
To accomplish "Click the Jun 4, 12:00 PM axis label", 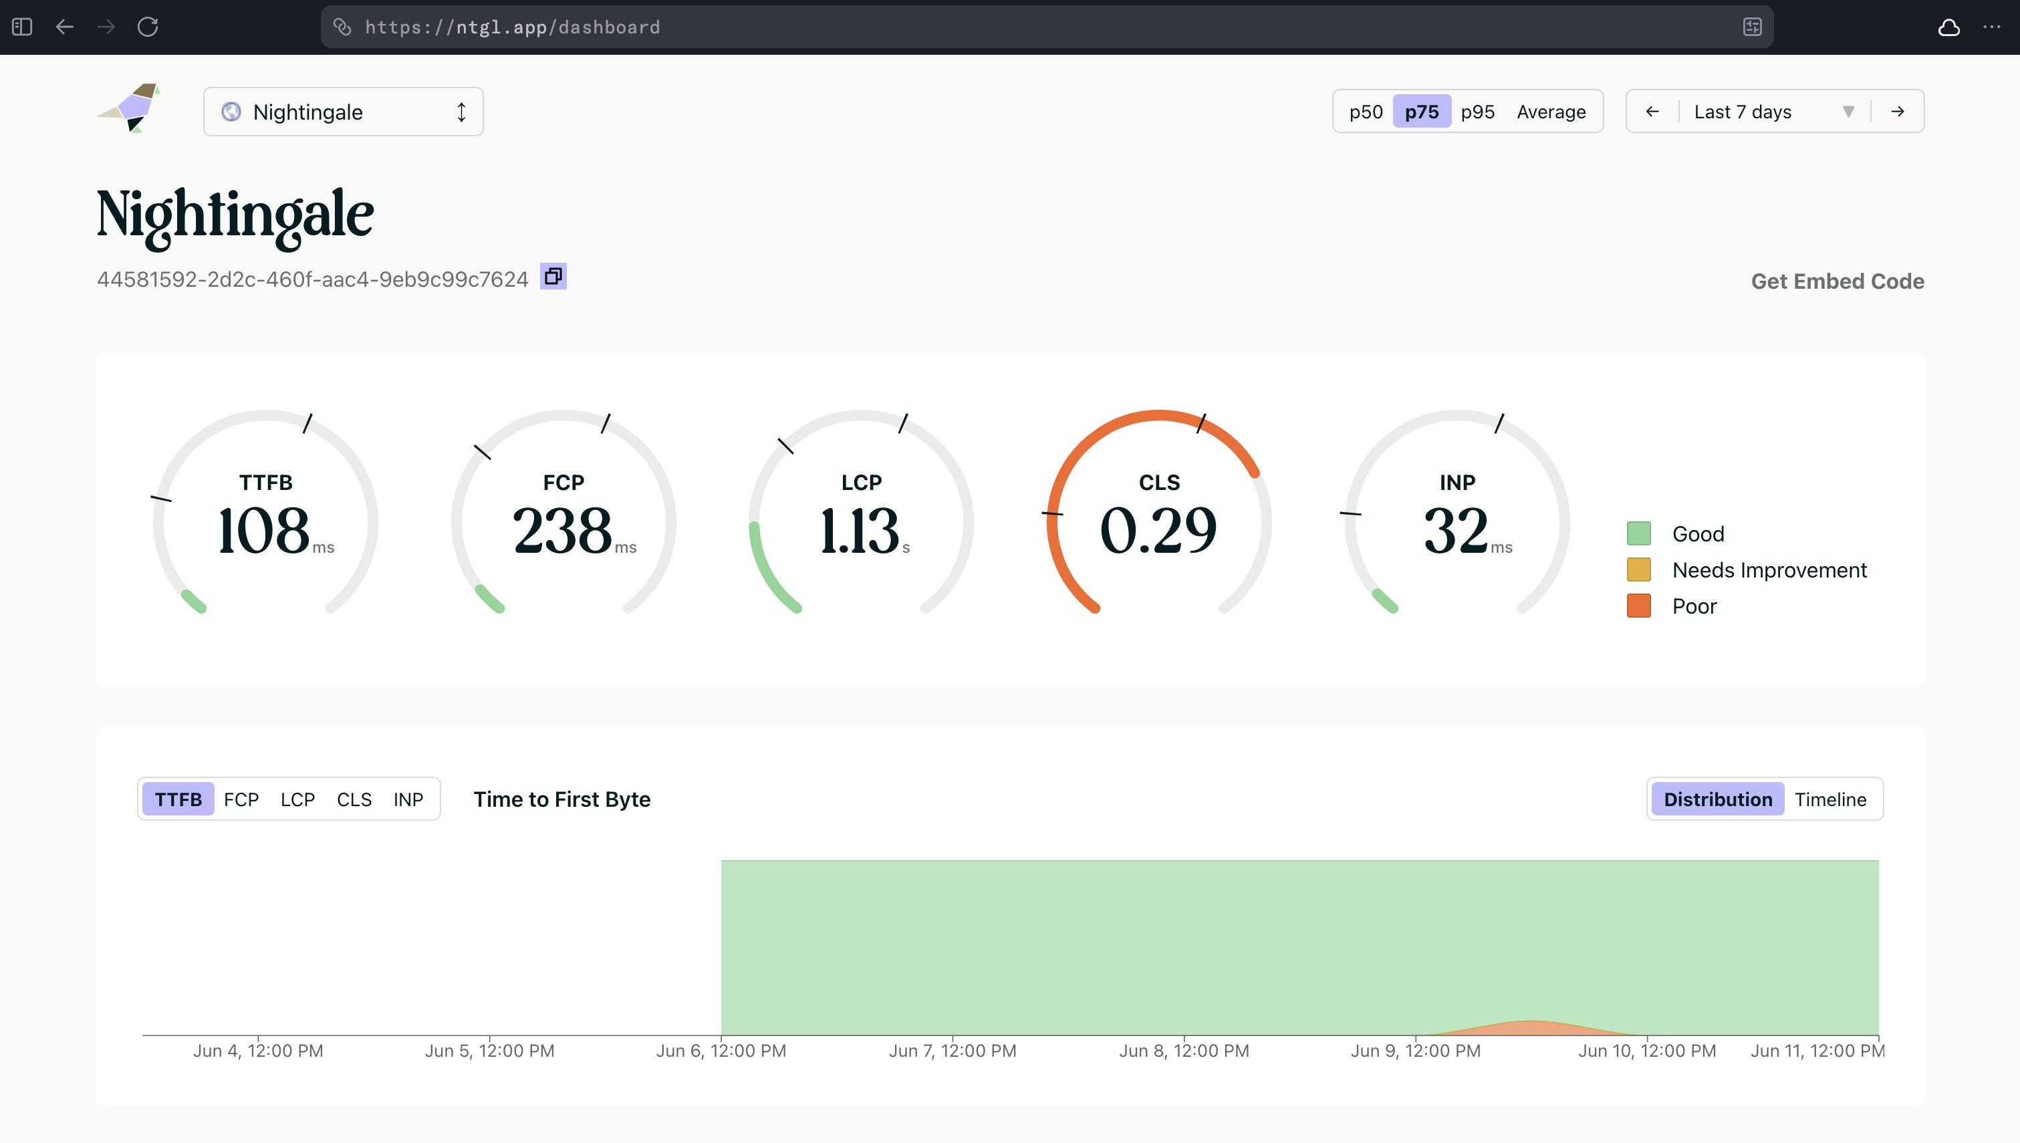I will (258, 1050).
